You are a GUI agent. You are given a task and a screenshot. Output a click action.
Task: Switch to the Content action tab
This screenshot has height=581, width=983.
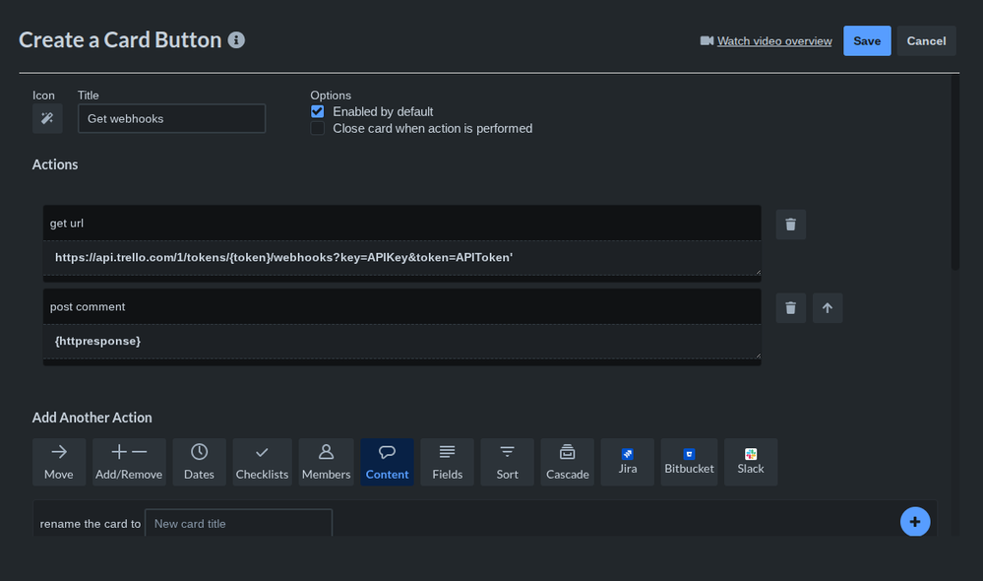[x=387, y=462]
